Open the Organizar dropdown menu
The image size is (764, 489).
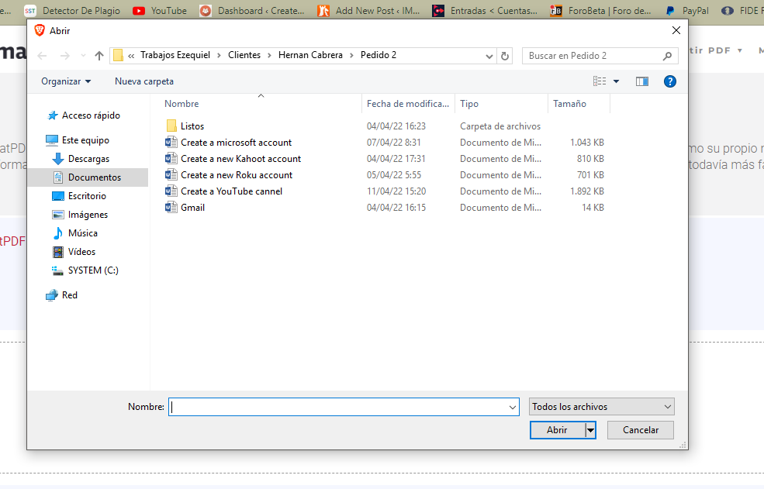pyautogui.click(x=66, y=81)
